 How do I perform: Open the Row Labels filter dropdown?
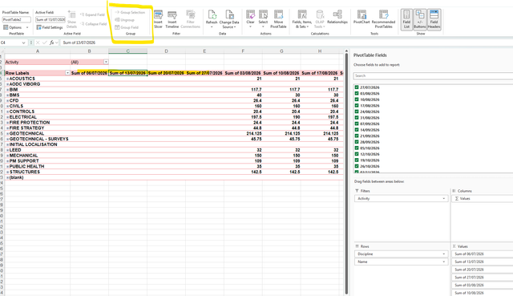(67, 73)
